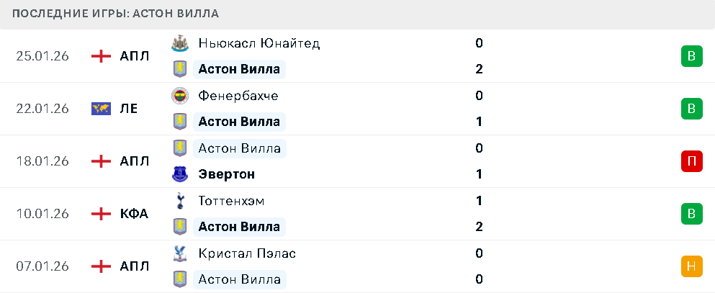715x293 pixels.
Task: Click the Crystal Palace club crest
Action: [x=179, y=253]
